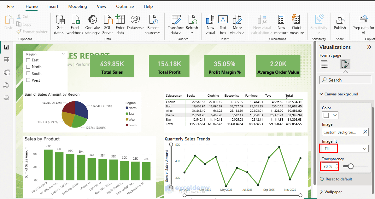
Task: Open DAX query view in sidebar
Action: tap(6, 85)
